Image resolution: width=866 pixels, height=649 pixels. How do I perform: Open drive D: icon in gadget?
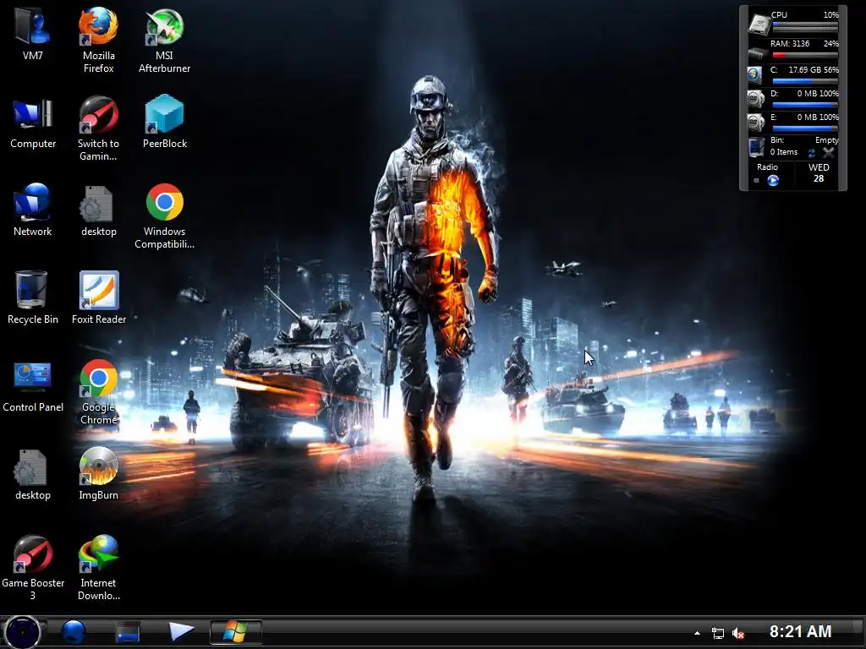click(x=755, y=99)
